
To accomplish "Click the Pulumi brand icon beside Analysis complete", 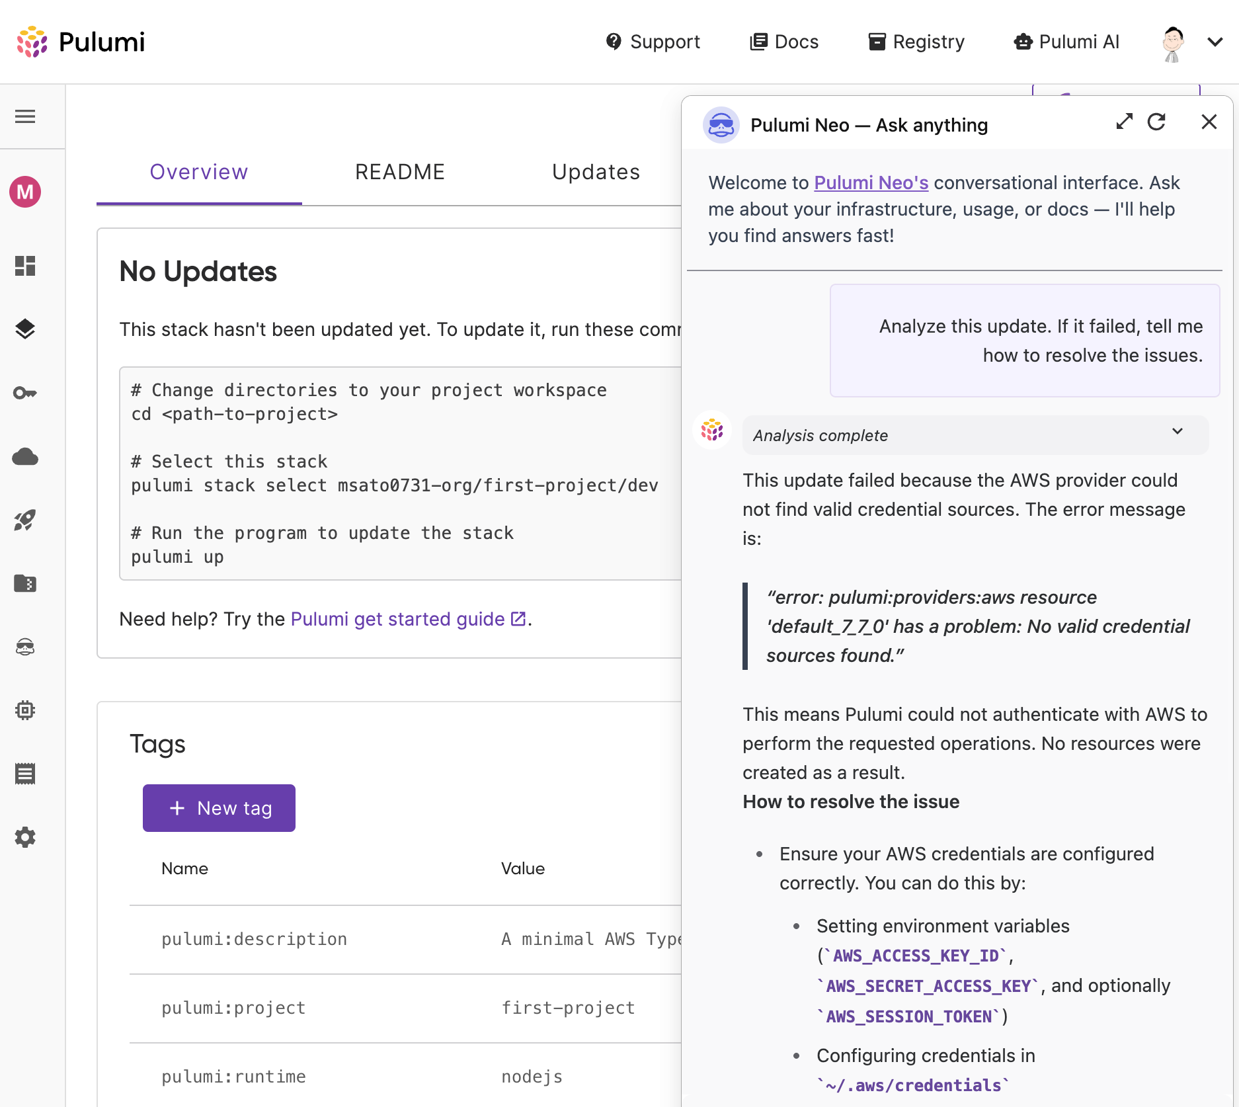I will coord(712,430).
